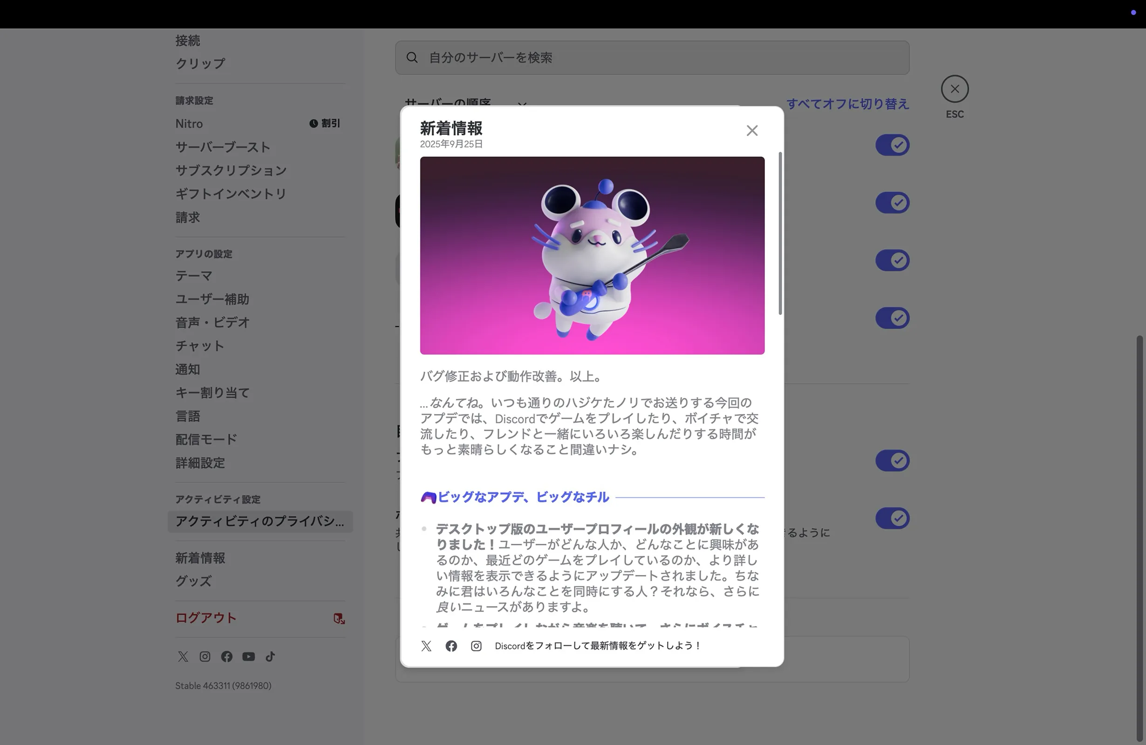The height and width of the screenshot is (745, 1146).
Task: Click the ESC close settings circle button
Action: click(x=955, y=89)
